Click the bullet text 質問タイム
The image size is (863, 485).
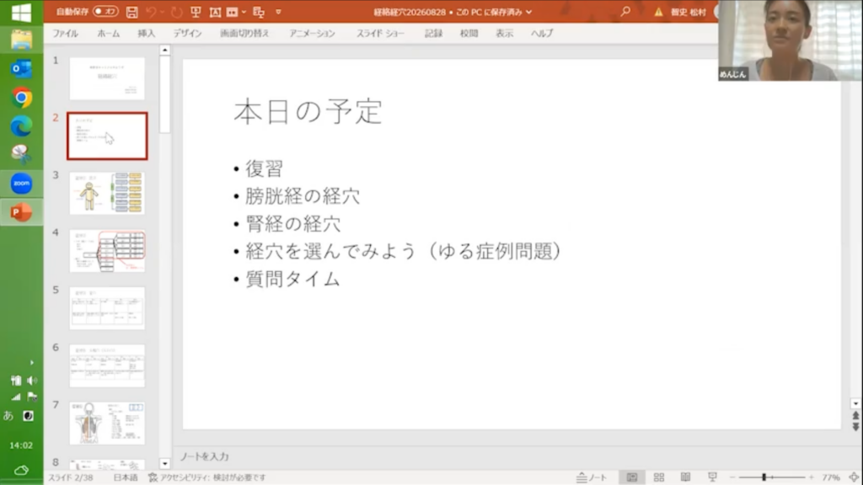click(x=292, y=279)
